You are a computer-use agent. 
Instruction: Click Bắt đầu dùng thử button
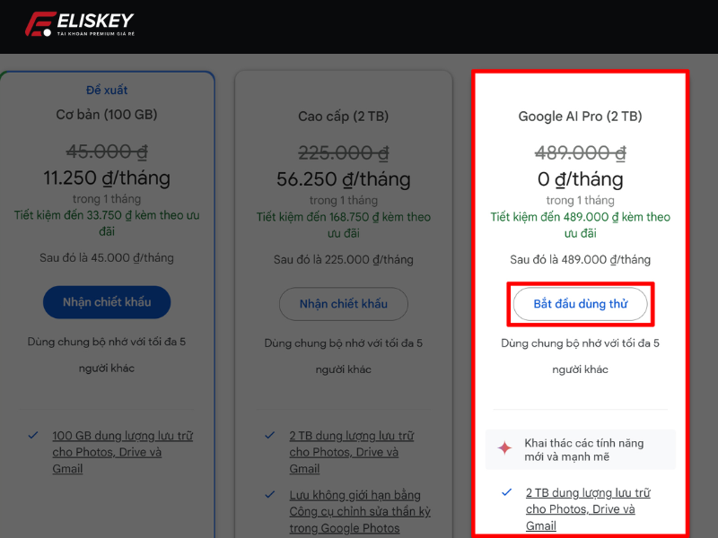click(580, 304)
